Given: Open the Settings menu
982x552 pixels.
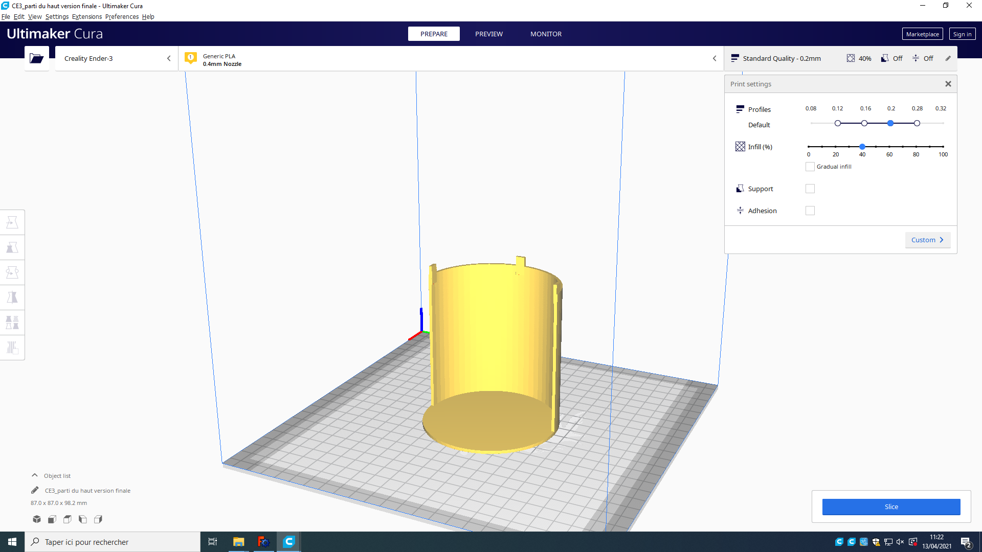Looking at the screenshot, I should pyautogui.click(x=57, y=16).
